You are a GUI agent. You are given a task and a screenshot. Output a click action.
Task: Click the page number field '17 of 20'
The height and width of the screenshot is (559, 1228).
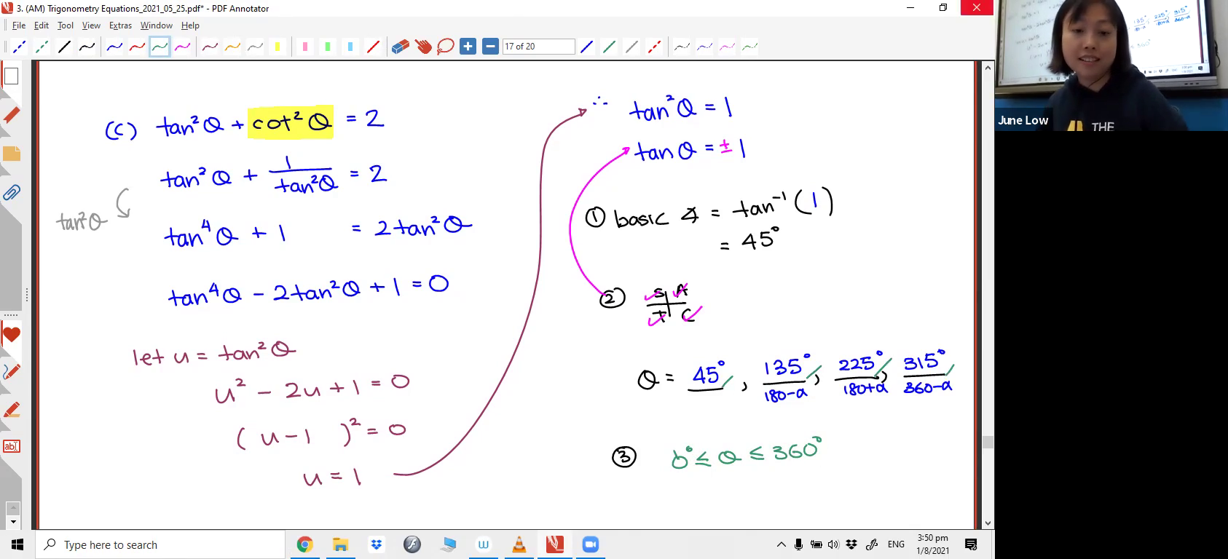point(538,47)
